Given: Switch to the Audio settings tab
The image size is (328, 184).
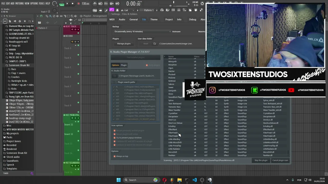Looking at the screenshot, I should [122, 19].
